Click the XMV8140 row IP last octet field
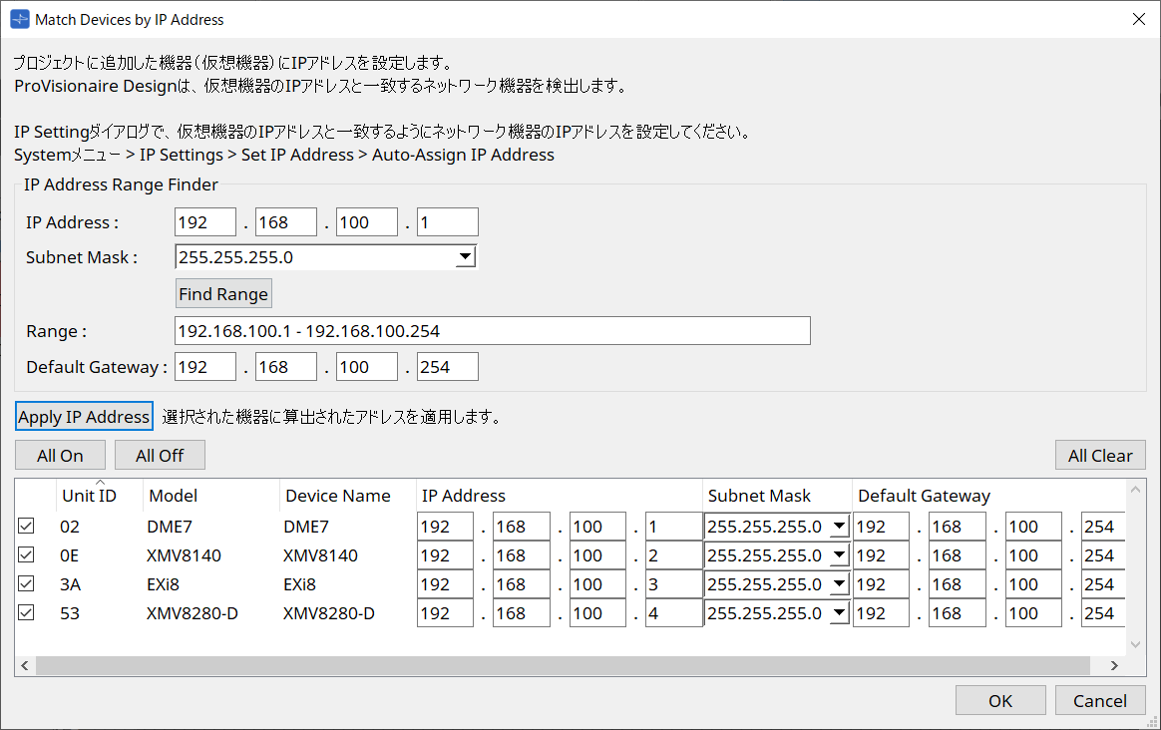Screen dimensions: 1161x730 674,555
